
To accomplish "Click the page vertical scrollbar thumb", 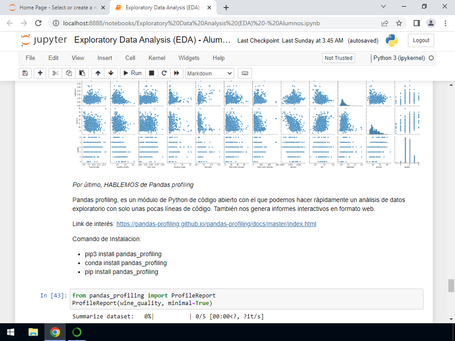I will click(x=451, y=285).
